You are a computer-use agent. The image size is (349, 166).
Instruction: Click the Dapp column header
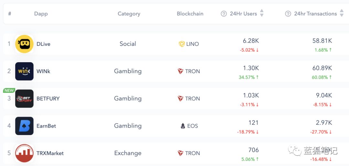(x=41, y=14)
